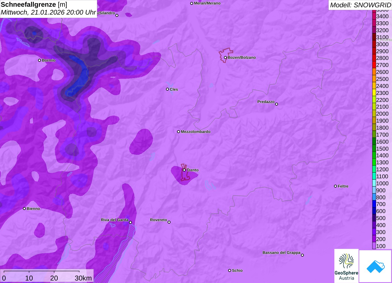Click the Feltre city marker
Viewport: 392px width, 283px height.
pyautogui.click(x=335, y=186)
